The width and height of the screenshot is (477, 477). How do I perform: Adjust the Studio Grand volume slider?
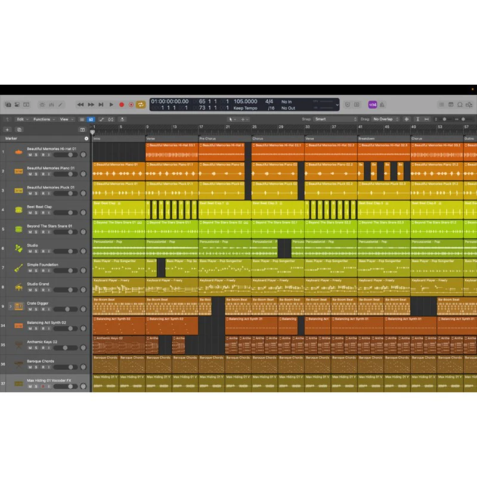point(66,290)
